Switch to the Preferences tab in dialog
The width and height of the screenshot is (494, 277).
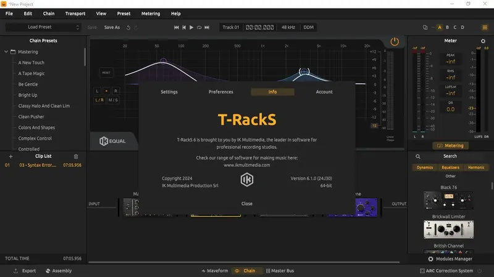coord(221,92)
